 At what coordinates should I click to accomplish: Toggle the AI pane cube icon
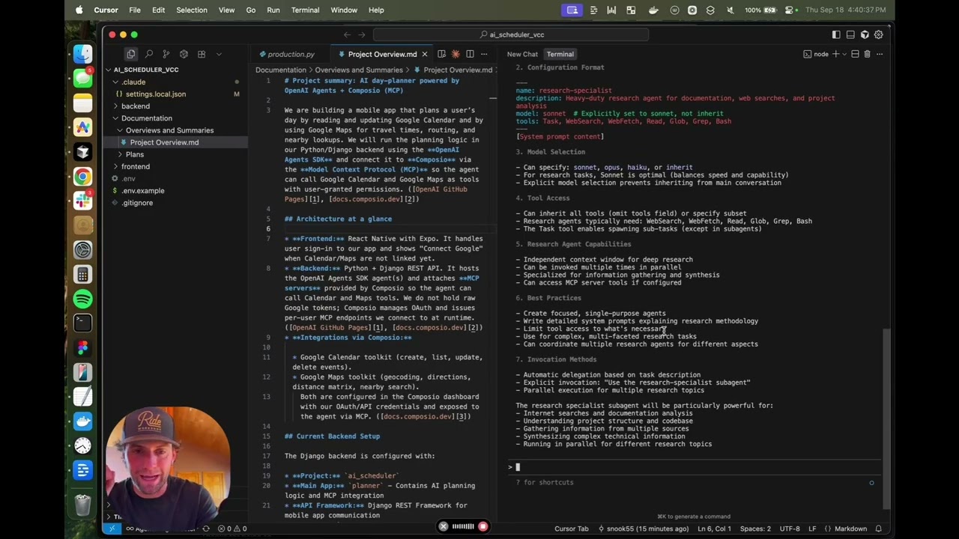865,34
